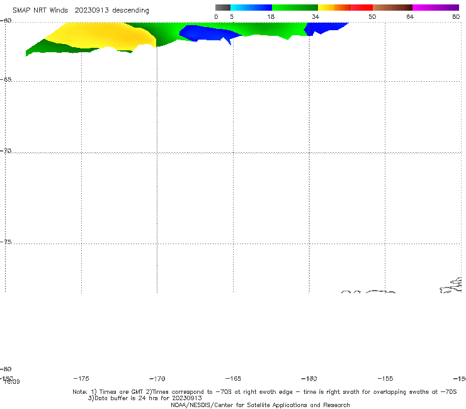Click the '50' color scale label
Image resolution: width=466 pixels, height=409 pixels.
(x=372, y=17)
